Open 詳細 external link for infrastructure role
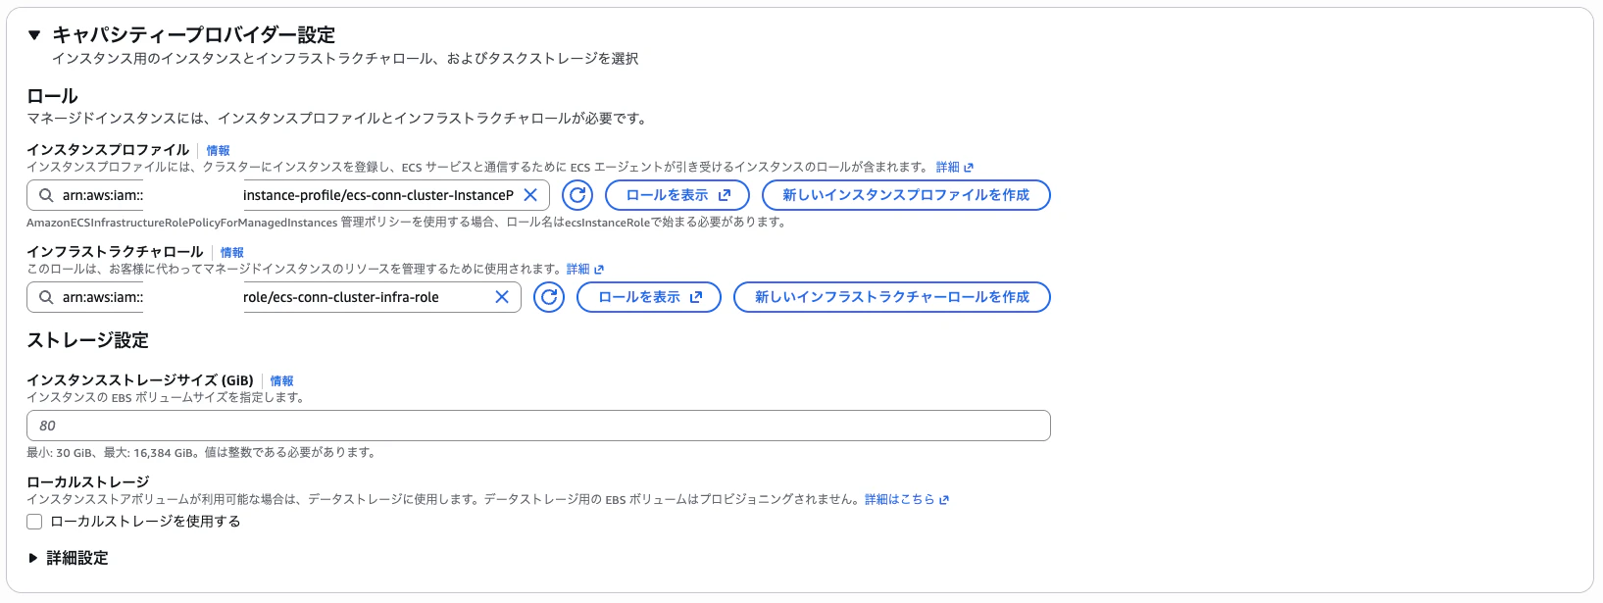Screen dimensions: 1603x603 [585, 270]
